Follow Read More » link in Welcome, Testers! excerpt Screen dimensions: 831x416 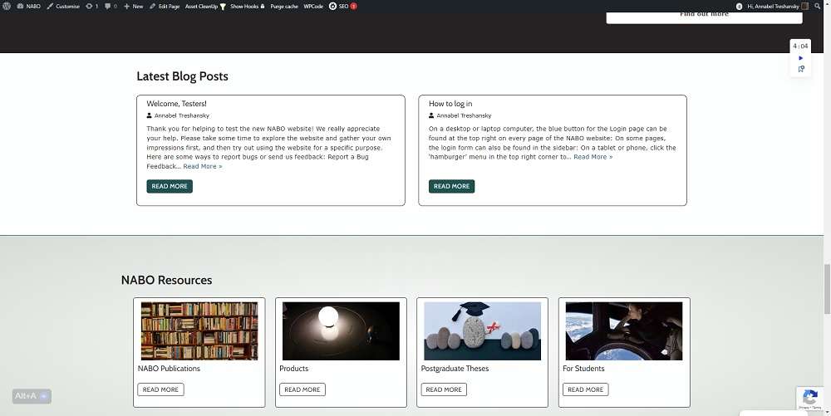[x=203, y=166]
